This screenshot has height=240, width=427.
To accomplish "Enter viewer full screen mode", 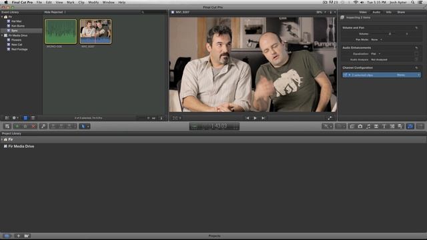I will tap(330, 118).
